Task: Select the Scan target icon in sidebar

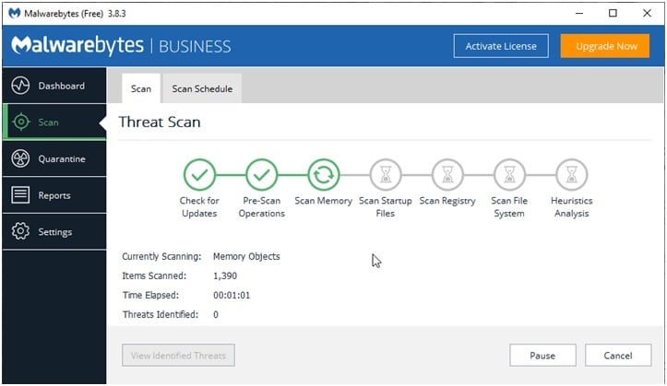Action: tap(21, 123)
